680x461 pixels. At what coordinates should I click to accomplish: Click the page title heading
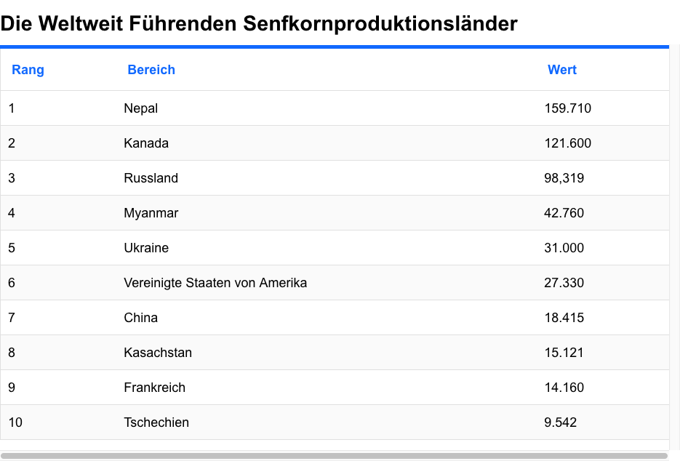pyautogui.click(x=259, y=24)
